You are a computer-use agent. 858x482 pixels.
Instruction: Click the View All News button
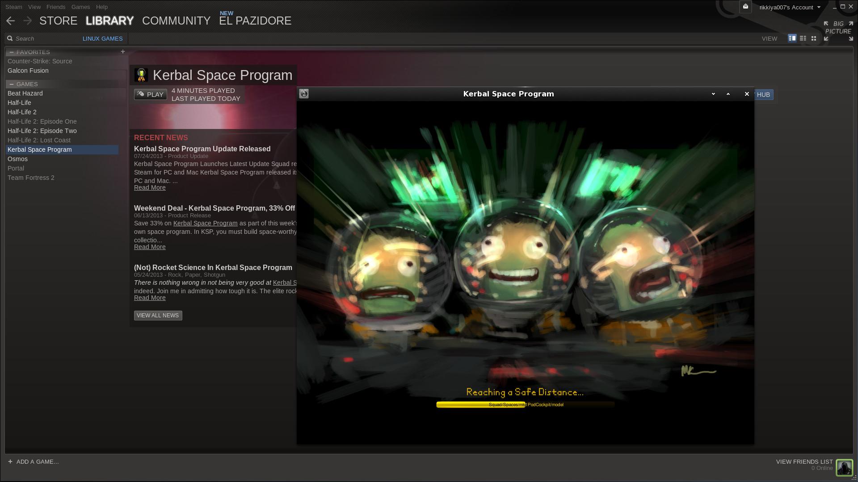click(x=158, y=316)
